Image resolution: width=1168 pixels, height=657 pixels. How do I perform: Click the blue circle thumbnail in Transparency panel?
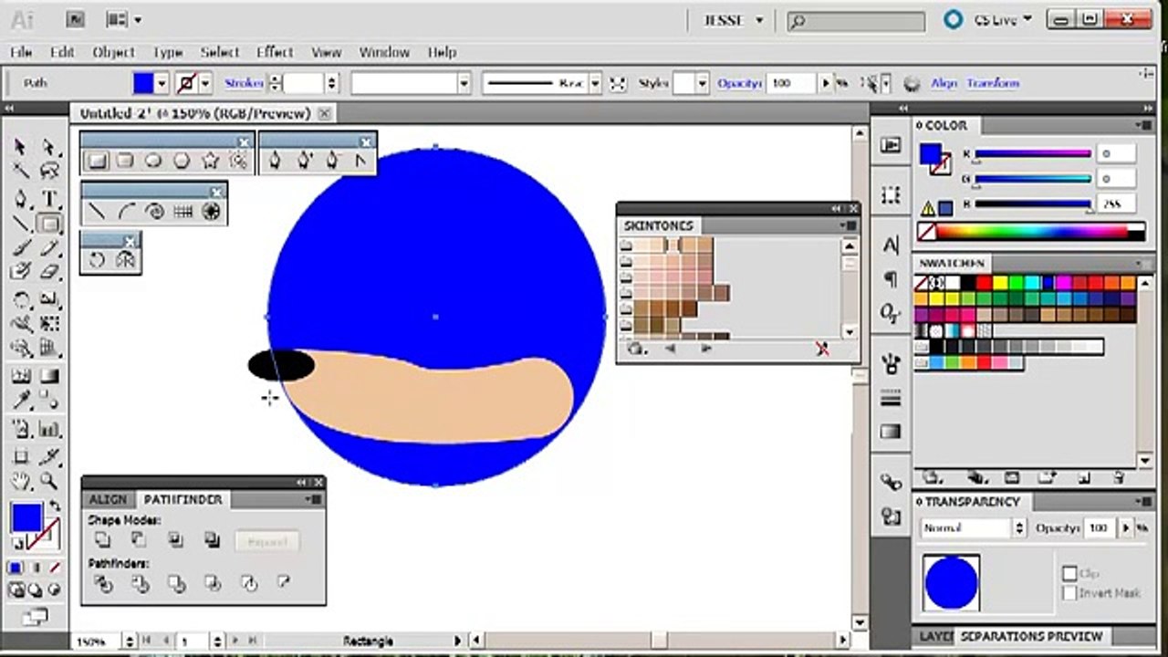[x=951, y=583]
